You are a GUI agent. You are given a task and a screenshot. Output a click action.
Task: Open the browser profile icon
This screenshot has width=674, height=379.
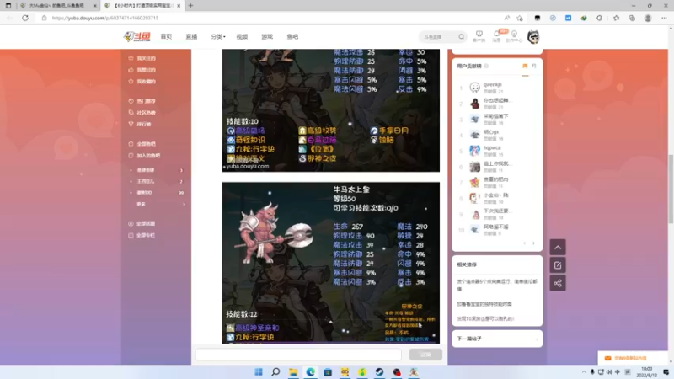pos(648,18)
